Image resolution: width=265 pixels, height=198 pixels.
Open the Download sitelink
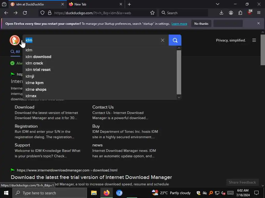(x=25, y=107)
